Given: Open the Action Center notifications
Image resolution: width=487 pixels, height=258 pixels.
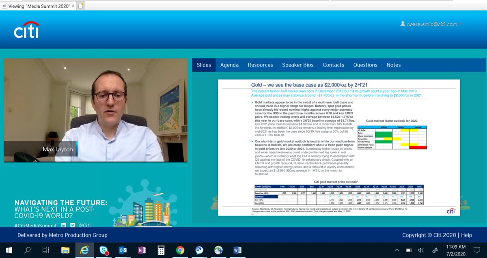Looking at the screenshot, I should pos(477,250).
